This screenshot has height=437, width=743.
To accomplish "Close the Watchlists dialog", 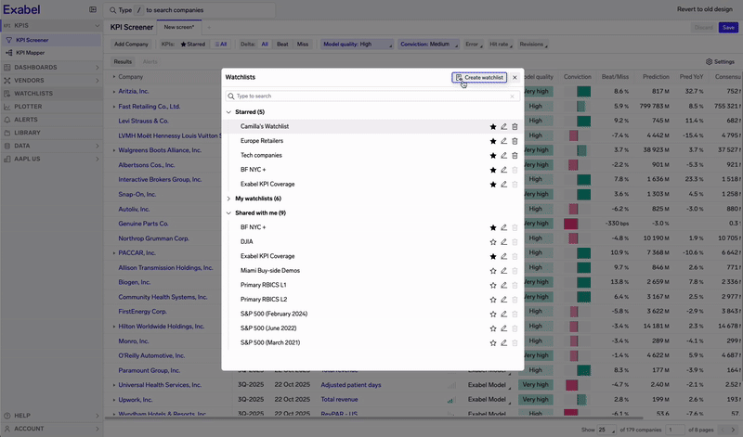I will coord(515,77).
